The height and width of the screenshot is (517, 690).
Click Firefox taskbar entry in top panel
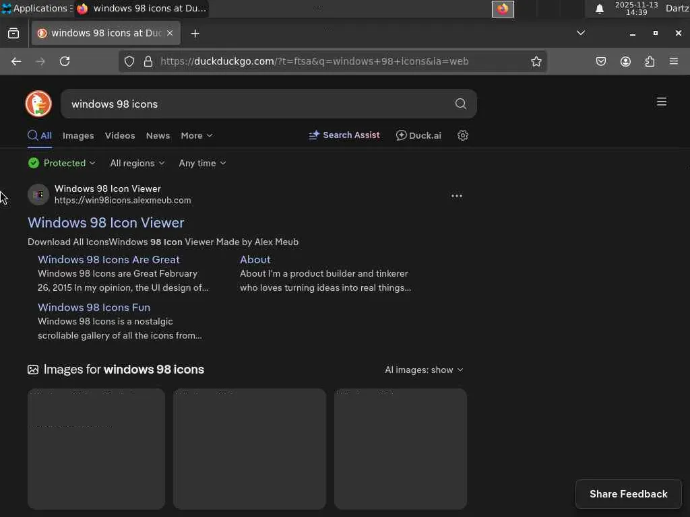141,8
